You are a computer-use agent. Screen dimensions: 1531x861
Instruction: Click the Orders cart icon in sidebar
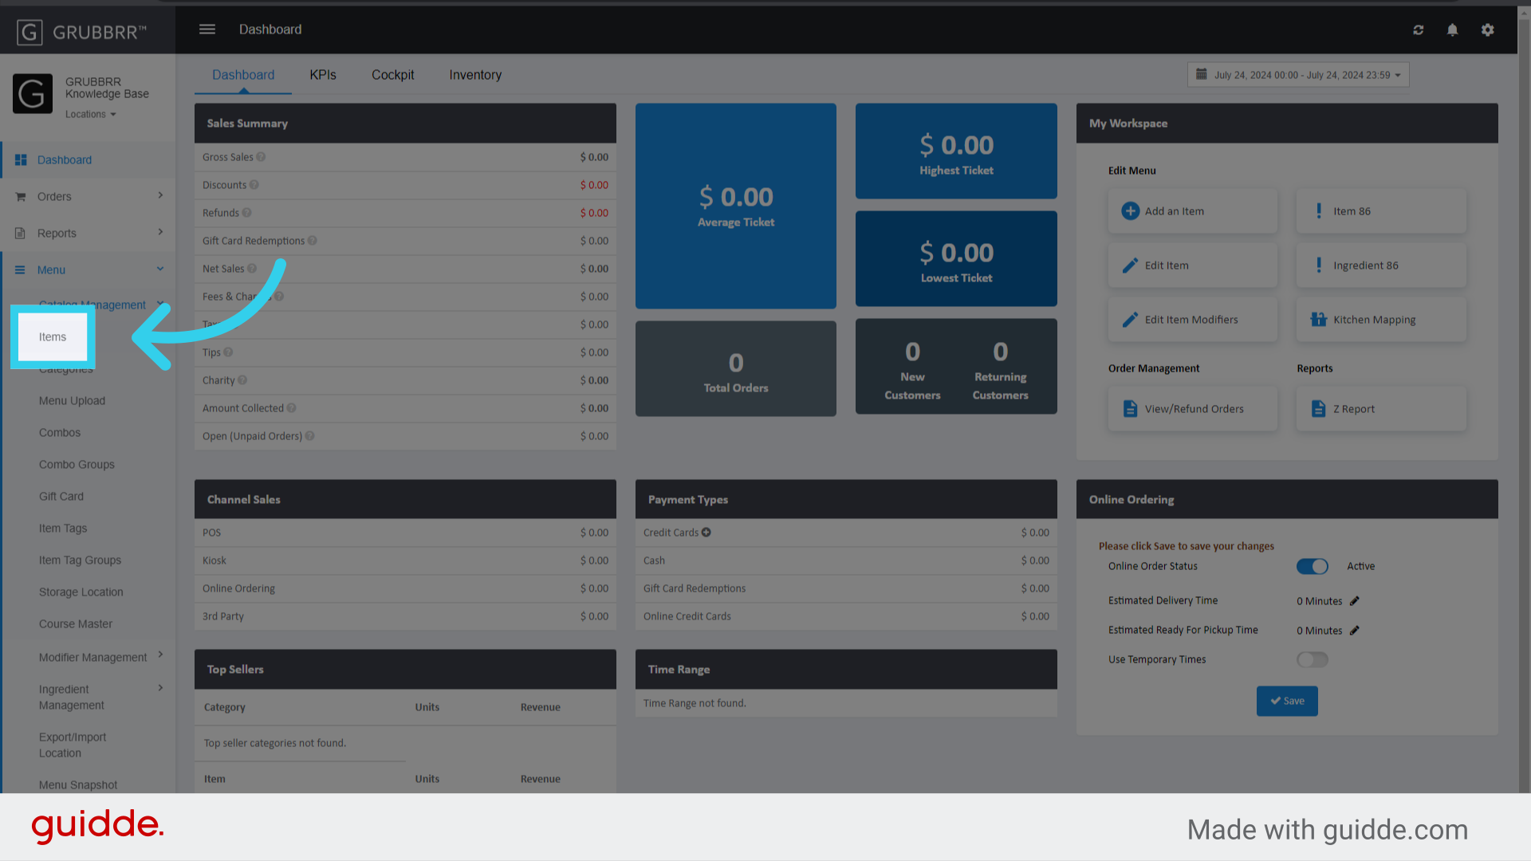pyautogui.click(x=21, y=197)
